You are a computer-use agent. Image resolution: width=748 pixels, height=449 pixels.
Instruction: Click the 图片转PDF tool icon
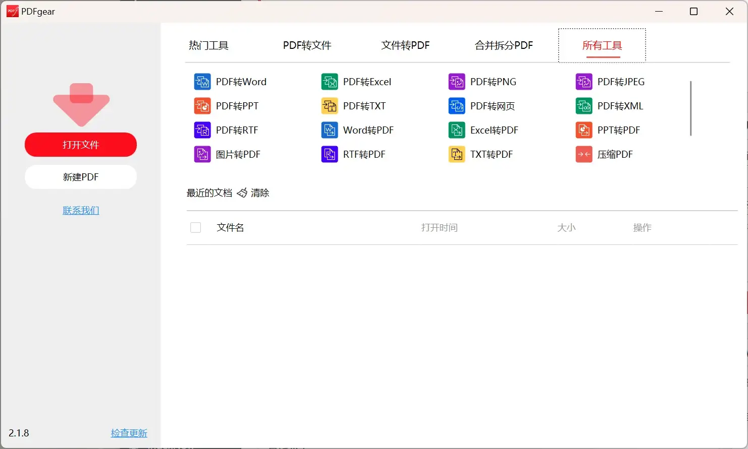[x=202, y=154]
